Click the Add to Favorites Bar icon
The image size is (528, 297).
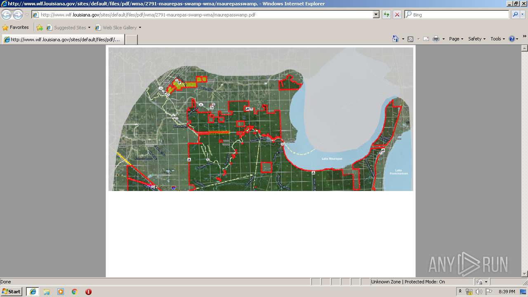(x=40, y=28)
